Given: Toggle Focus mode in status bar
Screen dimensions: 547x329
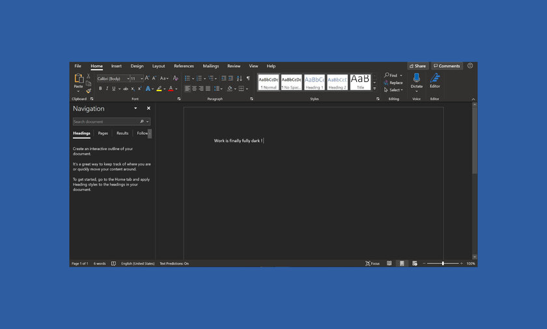Looking at the screenshot, I should tap(372, 263).
